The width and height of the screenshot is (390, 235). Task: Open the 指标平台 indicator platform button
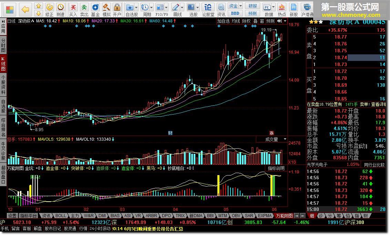pos(28,216)
